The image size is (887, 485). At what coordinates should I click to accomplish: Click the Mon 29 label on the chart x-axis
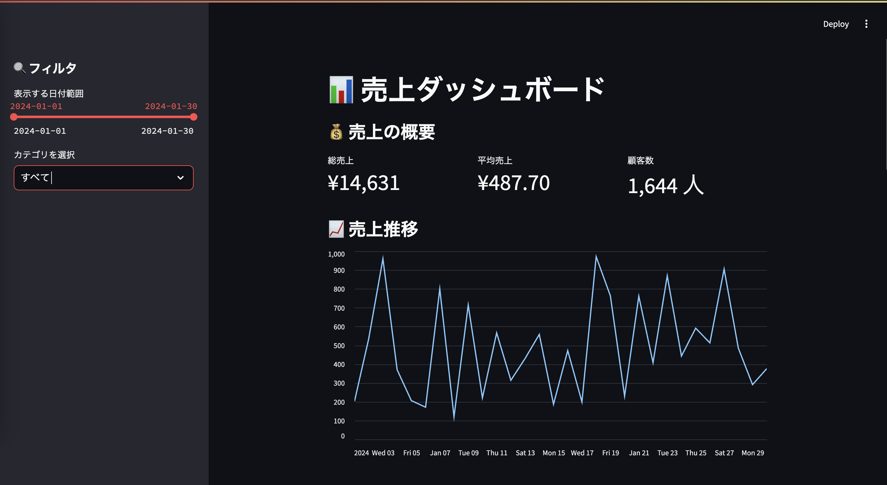(753, 453)
